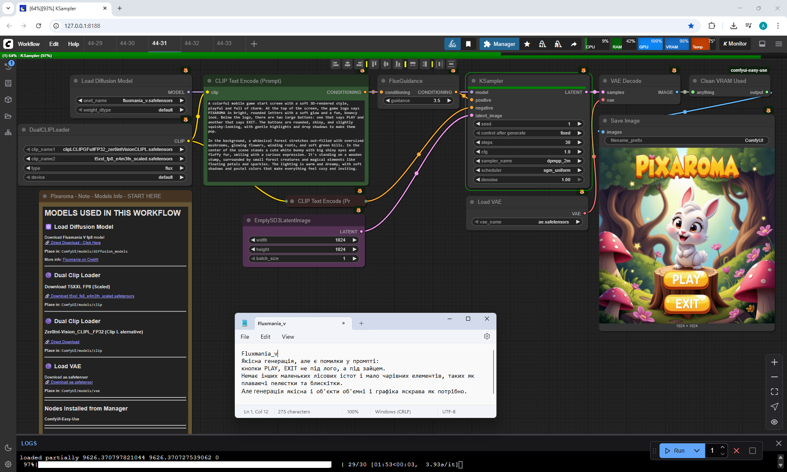Image resolution: width=787 pixels, height=472 pixels.
Task: Open the Workflow menu
Action: click(29, 44)
